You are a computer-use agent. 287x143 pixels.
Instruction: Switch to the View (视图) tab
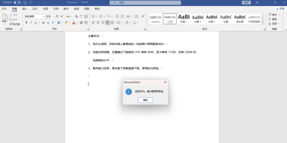click(87, 9)
